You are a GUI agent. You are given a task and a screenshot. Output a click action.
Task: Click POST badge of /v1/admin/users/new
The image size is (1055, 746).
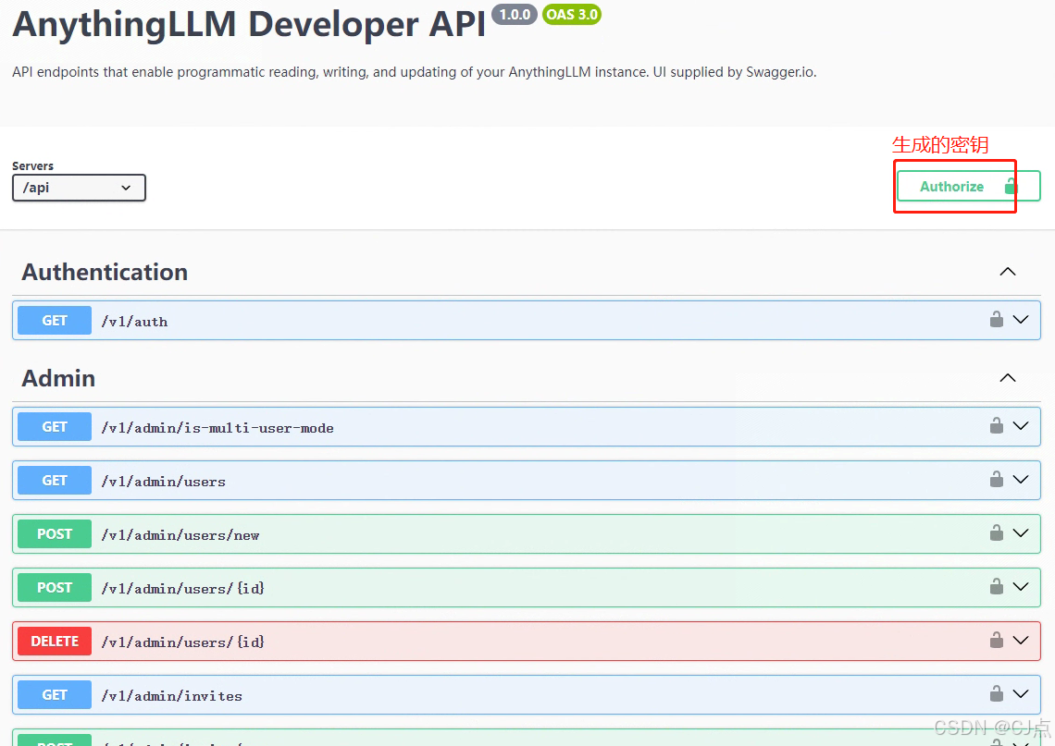click(55, 533)
